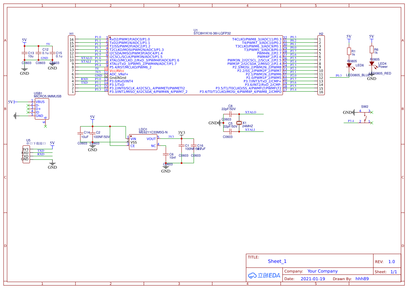This screenshot has width=408, height=289.
Task: Click the Sheet_1 title text
Action: [x=277, y=261]
